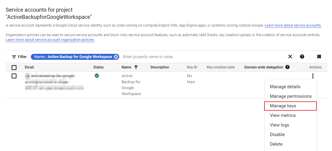Choose View logs menu option

(x=279, y=125)
